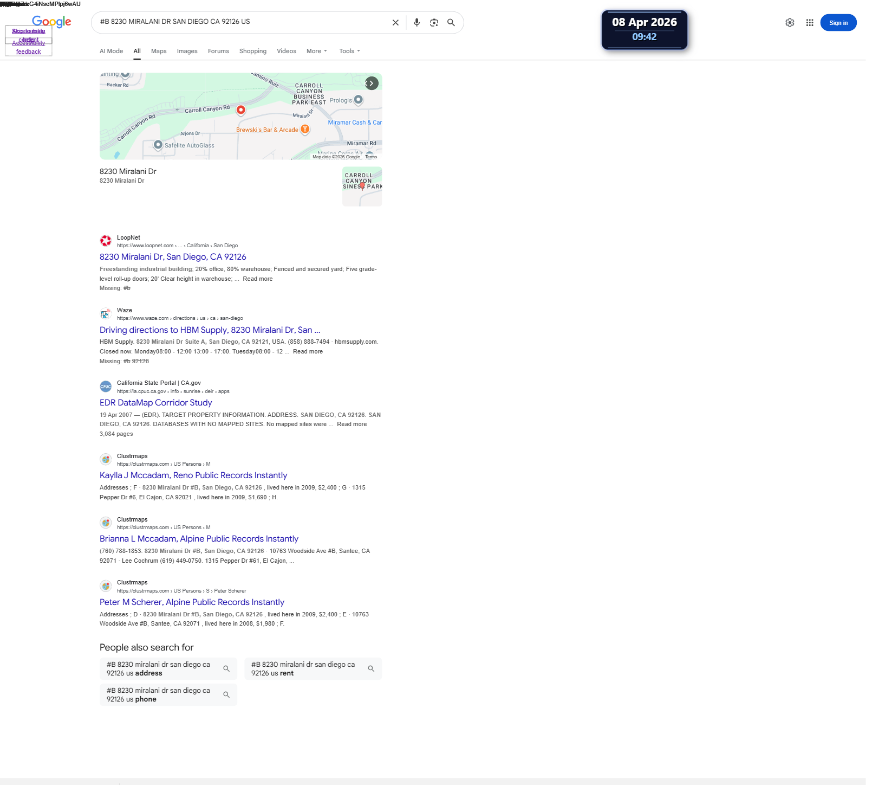Open Kaylla J Mccadam public records link
Screen dimensions: 872x785
coord(193,475)
